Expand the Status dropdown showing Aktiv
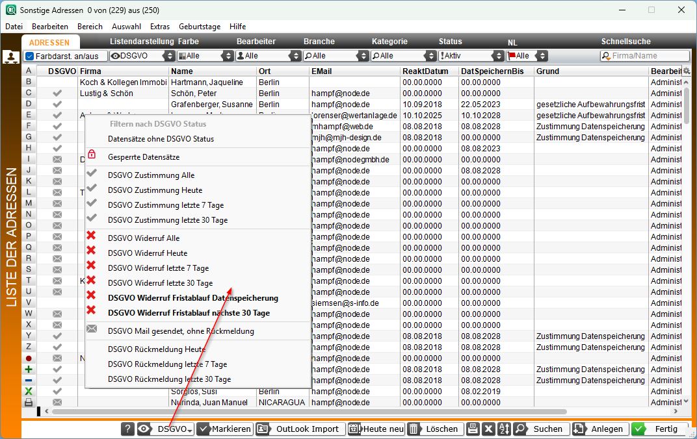The width and height of the screenshot is (697, 439). [x=471, y=56]
